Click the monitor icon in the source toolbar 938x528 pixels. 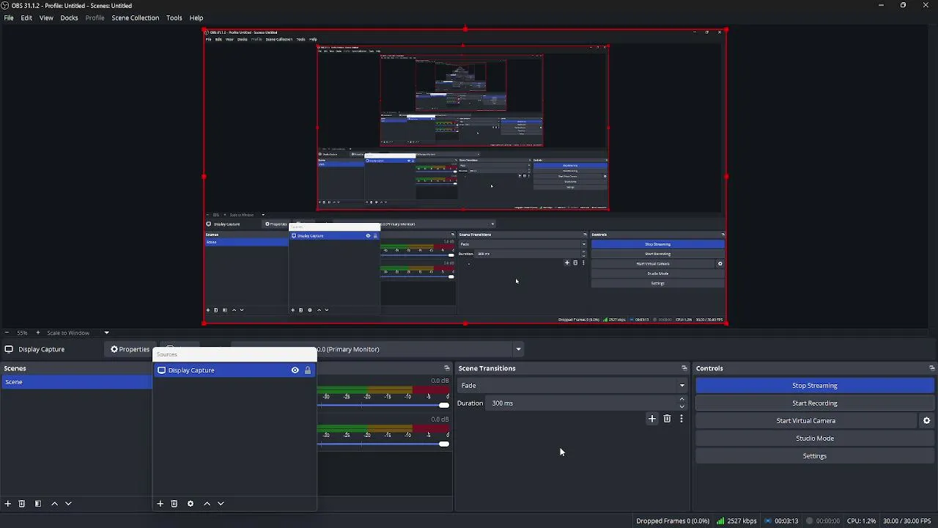coord(9,350)
